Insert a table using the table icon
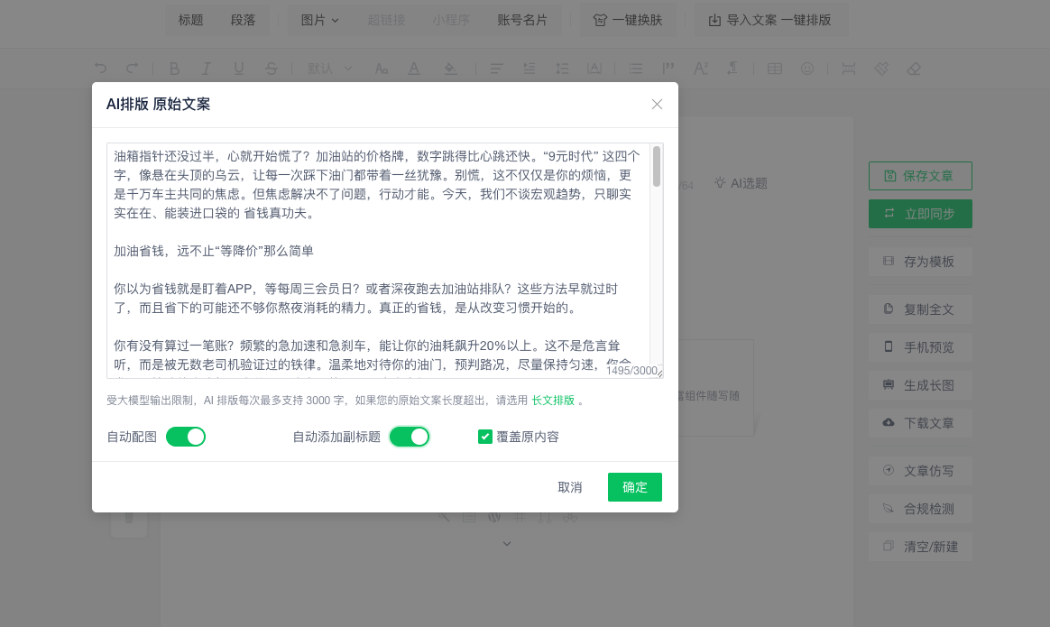This screenshot has height=627, width=1050. pyautogui.click(x=774, y=69)
